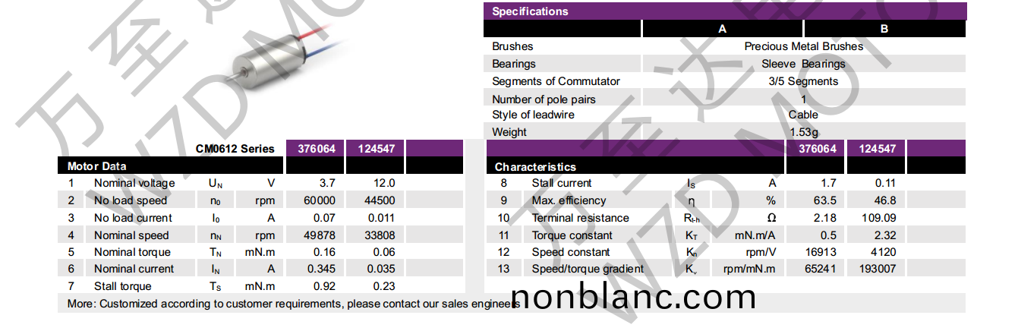Screen dimensions: 1018x331
Task: Click the Stall torque row label
Action: point(122,286)
